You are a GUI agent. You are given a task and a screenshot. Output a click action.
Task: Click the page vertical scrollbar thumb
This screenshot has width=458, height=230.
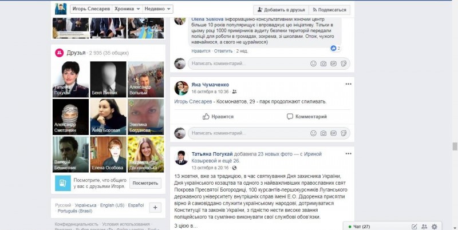455,146
